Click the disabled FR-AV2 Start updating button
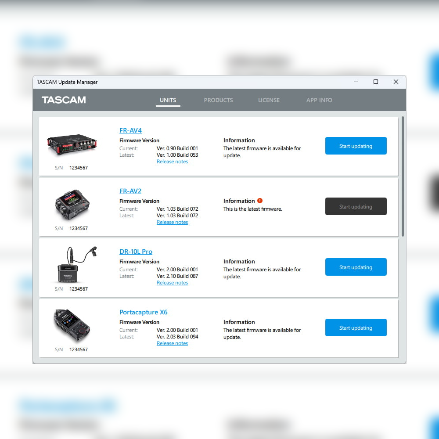Screen dimensions: 439x439 (x=356, y=206)
